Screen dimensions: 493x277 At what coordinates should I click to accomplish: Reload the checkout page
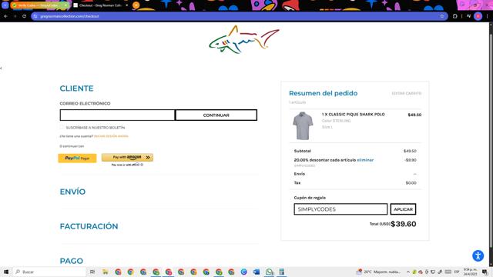tap(24, 16)
